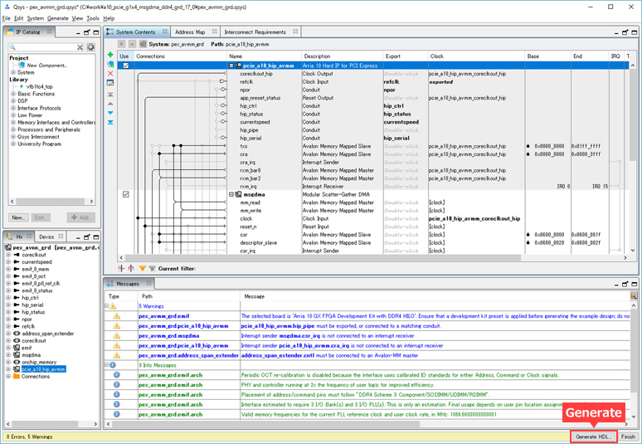Image resolution: width=642 pixels, height=444 pixels.
Task: Switch to the Device tab
Action: [x=46, y=237]
